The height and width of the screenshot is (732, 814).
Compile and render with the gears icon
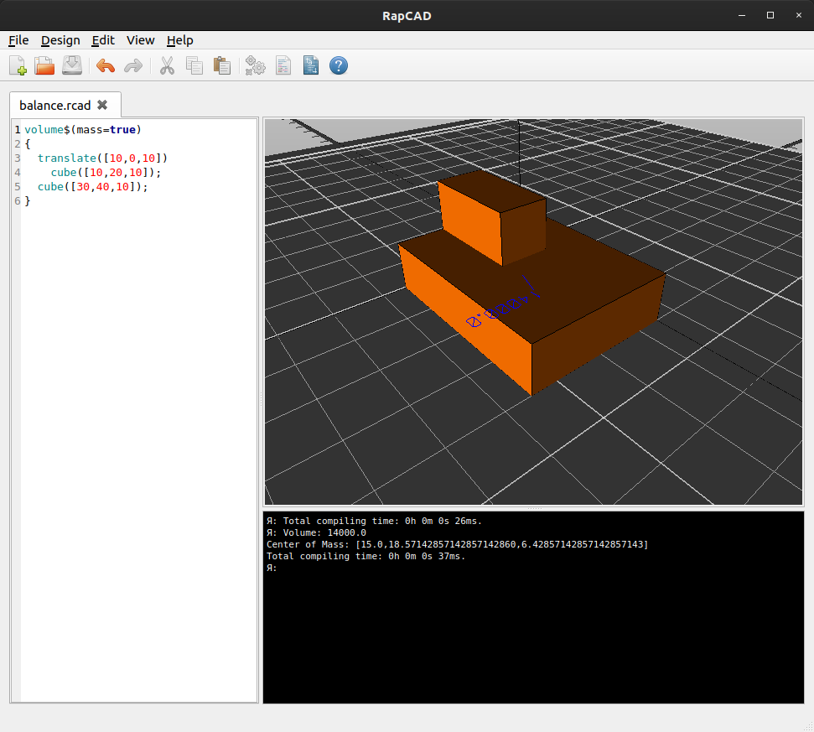click(255, 65)
